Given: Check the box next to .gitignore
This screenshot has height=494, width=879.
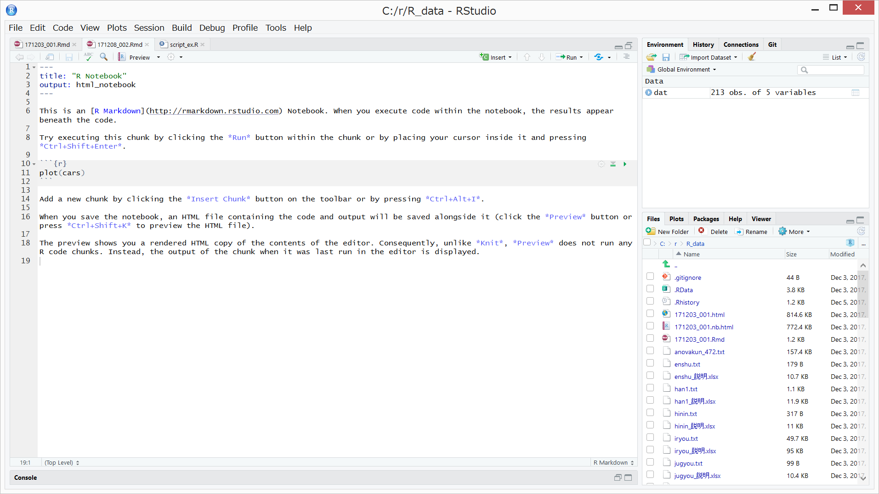Looking at the screenshot, I should 650,277.
